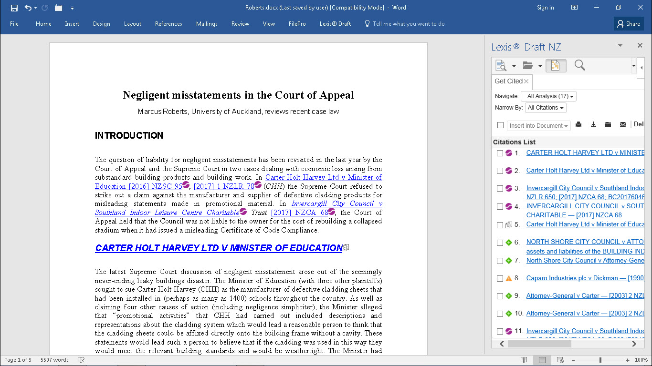Click the [2017] NZCA 68 link in document

click(x=300, y=213)
